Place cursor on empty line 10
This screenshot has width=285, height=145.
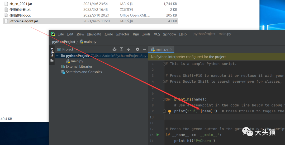(225, 117)
